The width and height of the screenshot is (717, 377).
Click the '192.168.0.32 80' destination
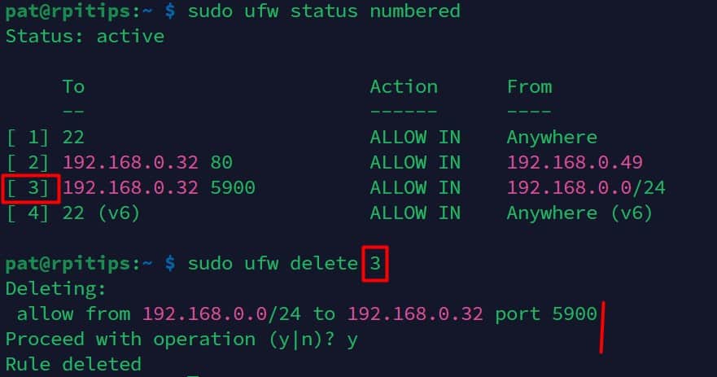[147, 162]
